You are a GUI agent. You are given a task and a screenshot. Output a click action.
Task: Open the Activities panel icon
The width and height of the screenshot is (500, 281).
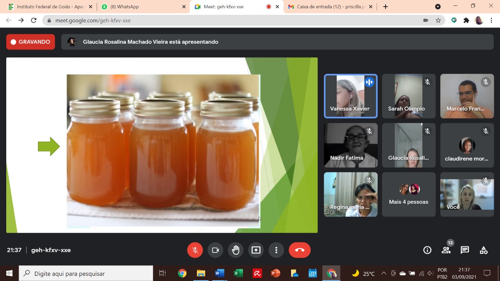pos(484,250)
